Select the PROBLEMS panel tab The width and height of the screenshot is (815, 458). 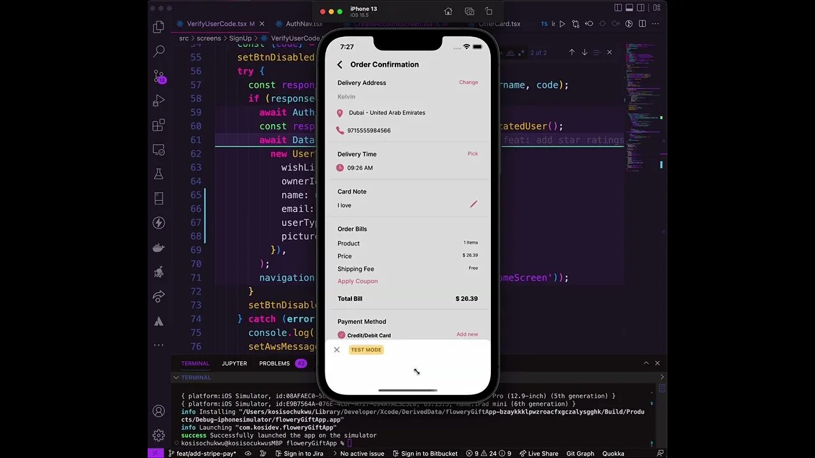pyautogui.click(x=283, y=363)
